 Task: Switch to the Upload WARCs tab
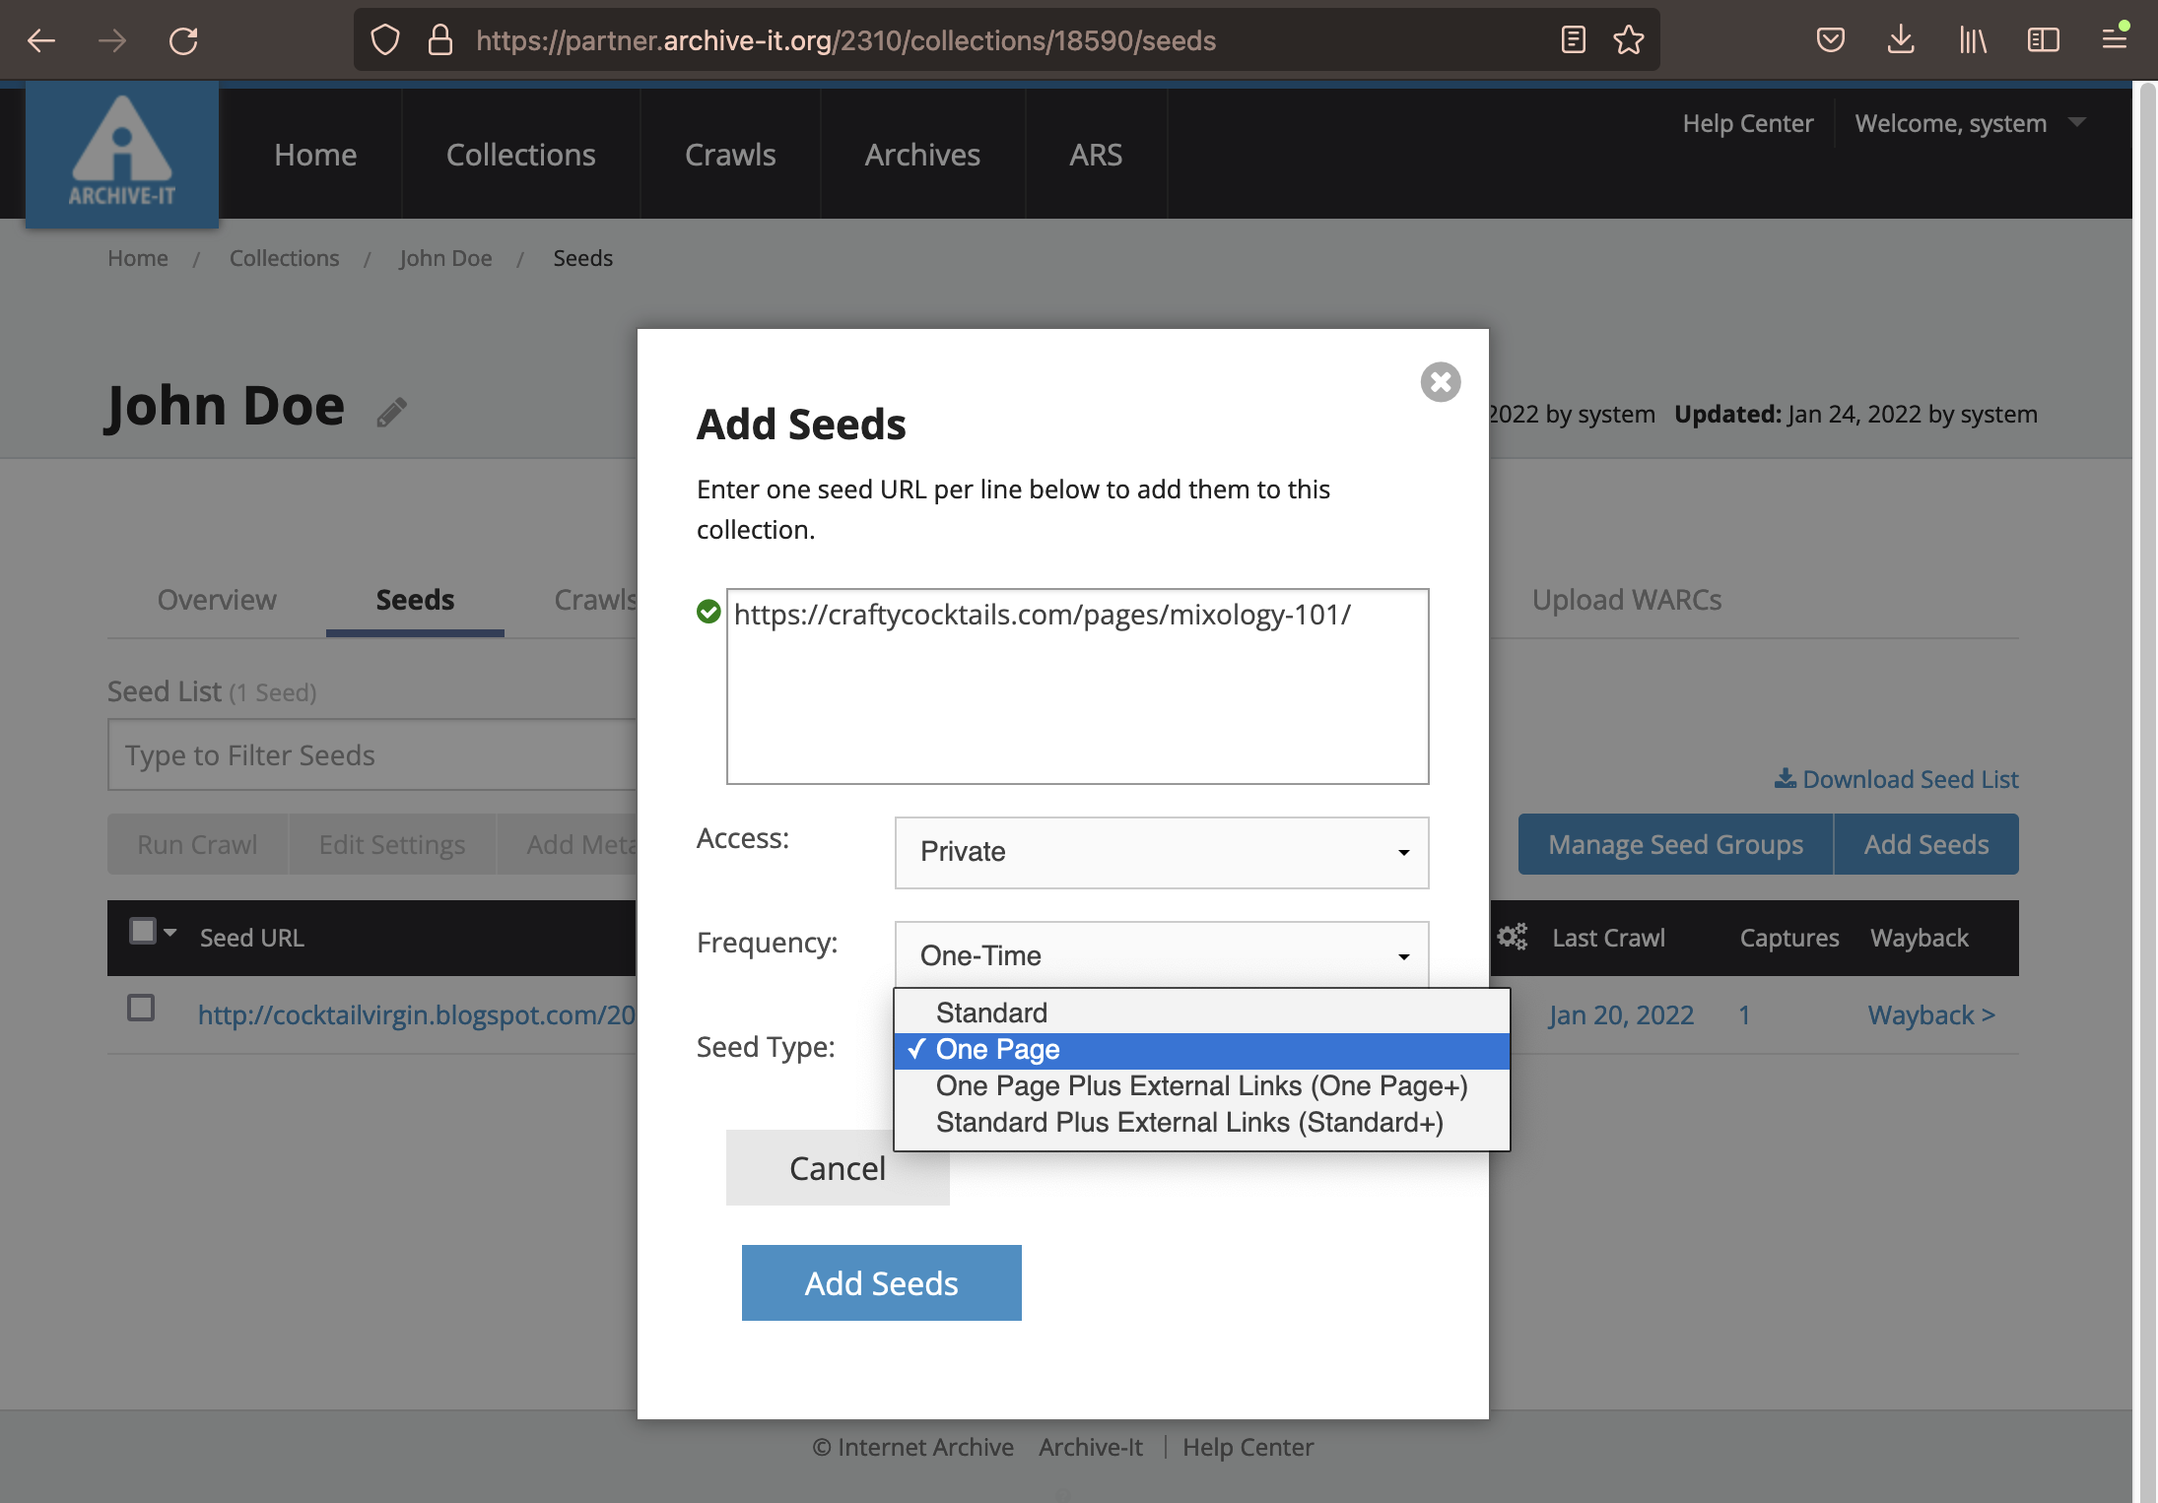[1626, 600]
